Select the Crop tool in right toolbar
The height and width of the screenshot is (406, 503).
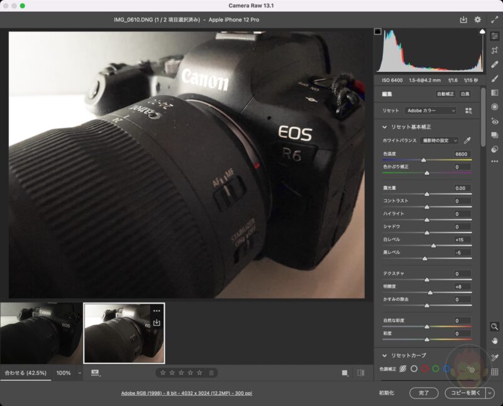494,50
